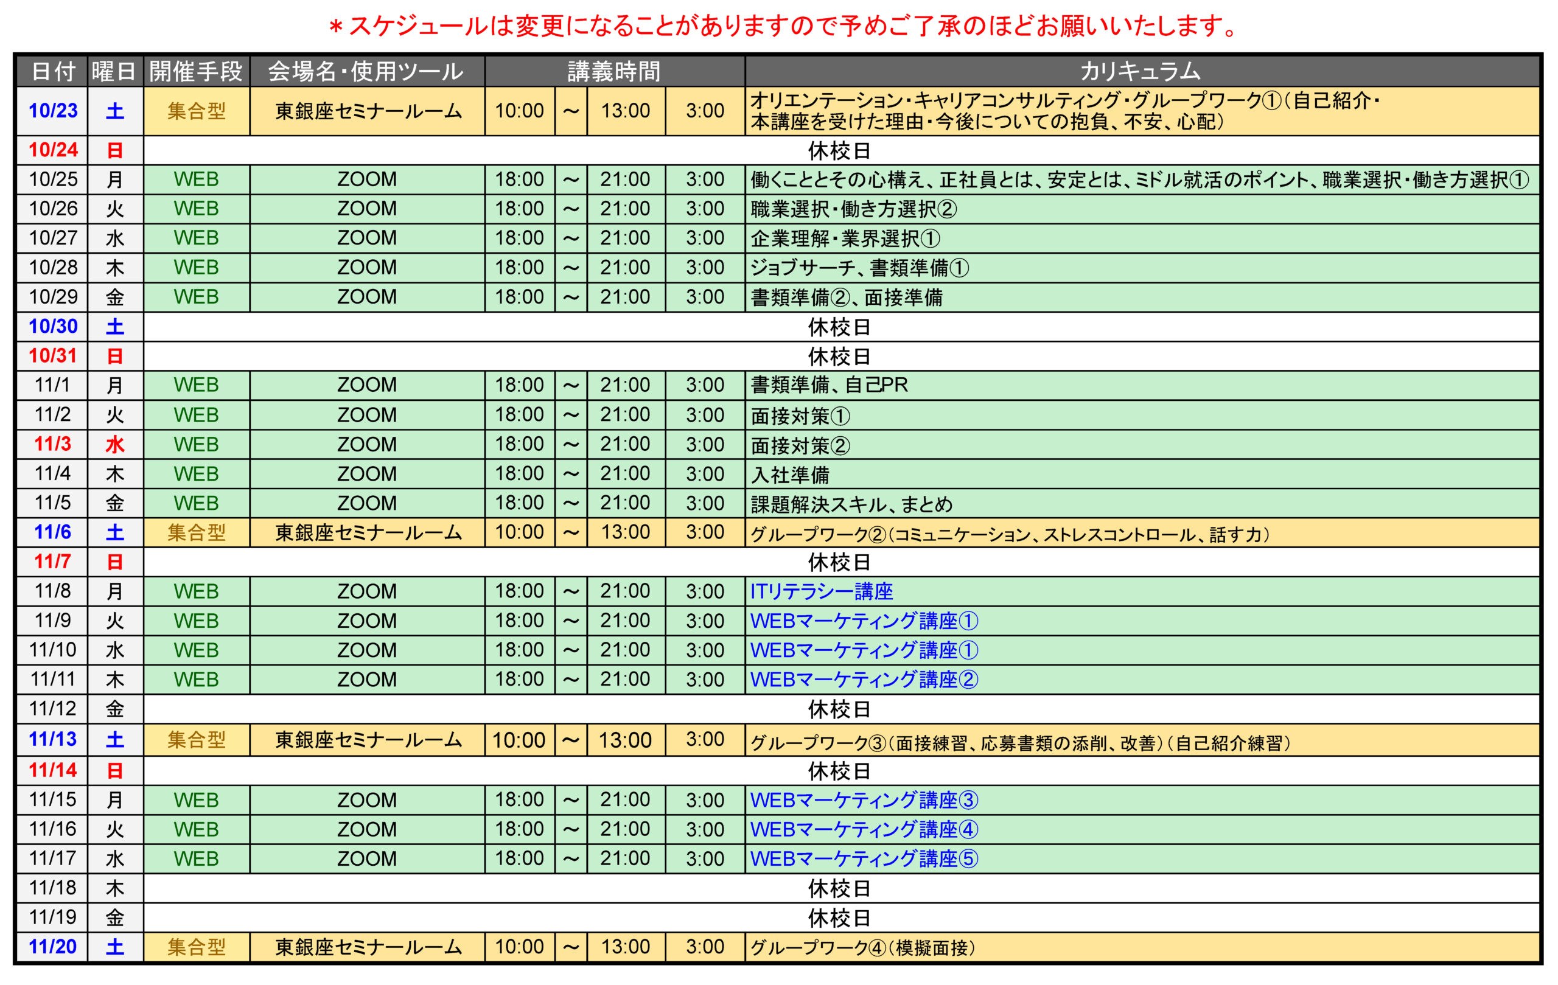Click the 曜日 column header

coord(114,71)
